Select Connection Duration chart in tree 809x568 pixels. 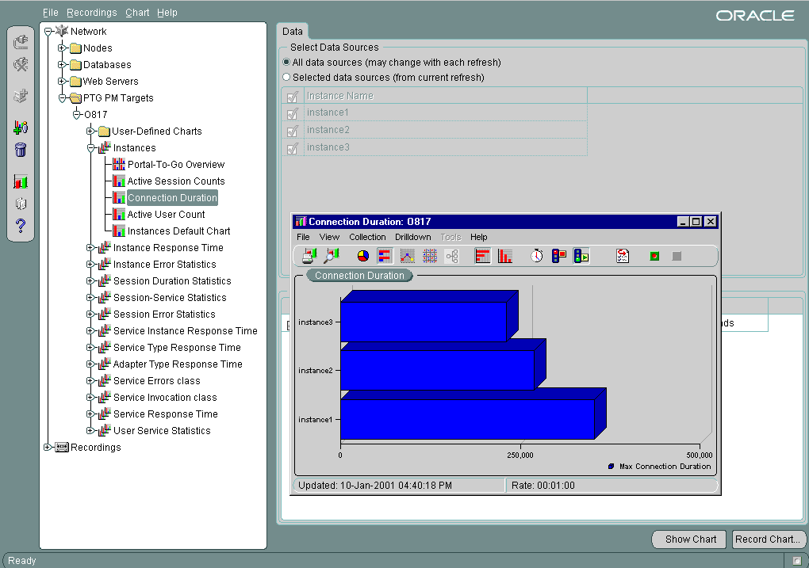[172, 198]
